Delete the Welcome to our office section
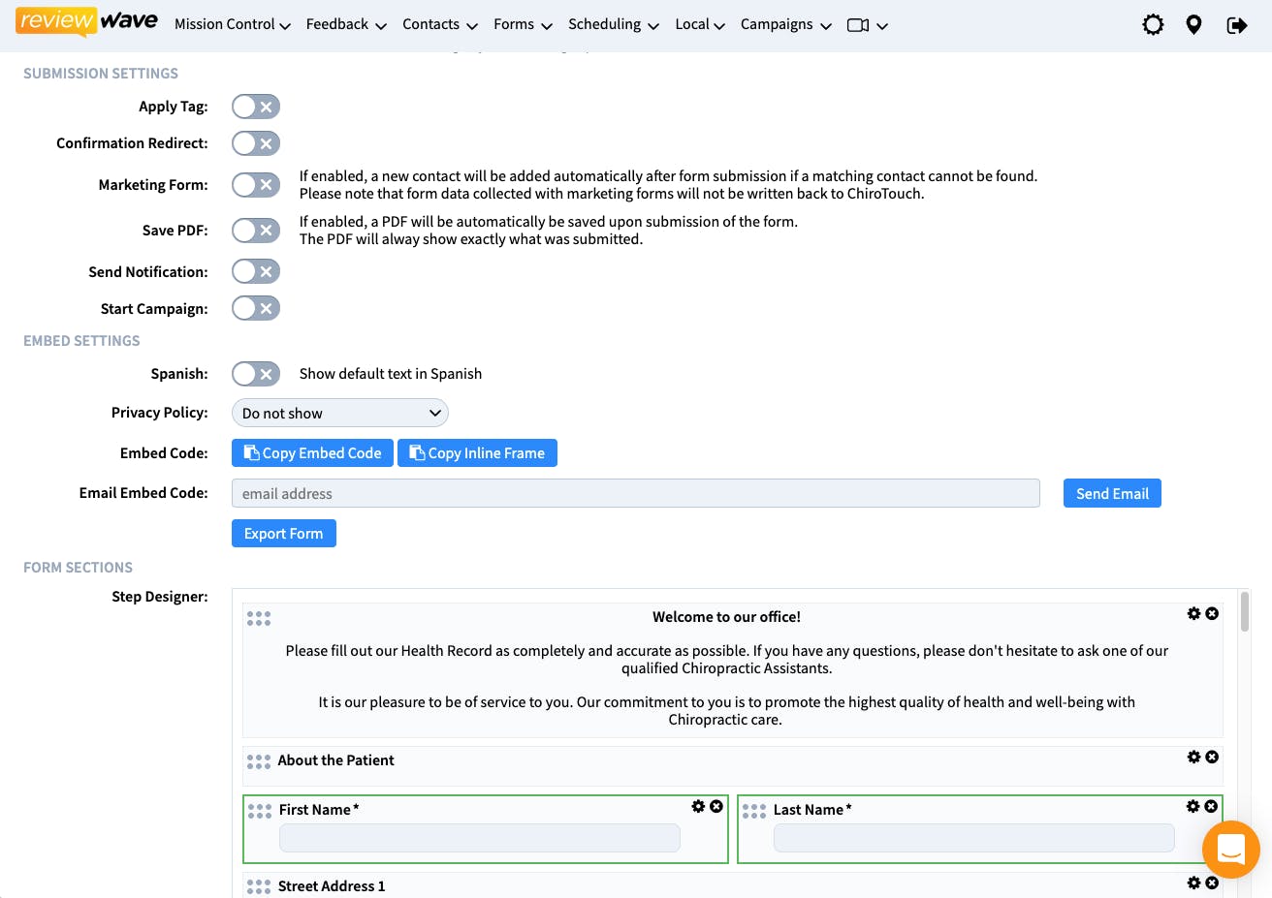The image size is (1272, 898). 1212,614
